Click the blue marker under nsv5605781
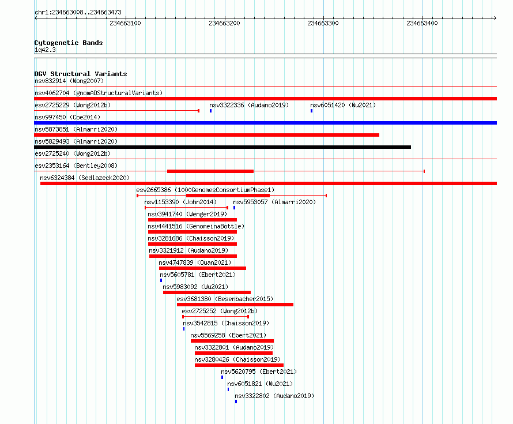This screenshot has height=424, width=513. (x=161, y=280)
